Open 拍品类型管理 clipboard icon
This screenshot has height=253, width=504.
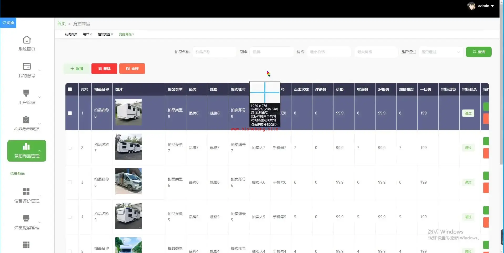26,120
